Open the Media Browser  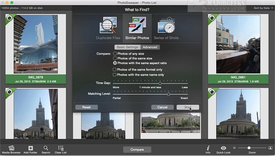tap(11, 148)
